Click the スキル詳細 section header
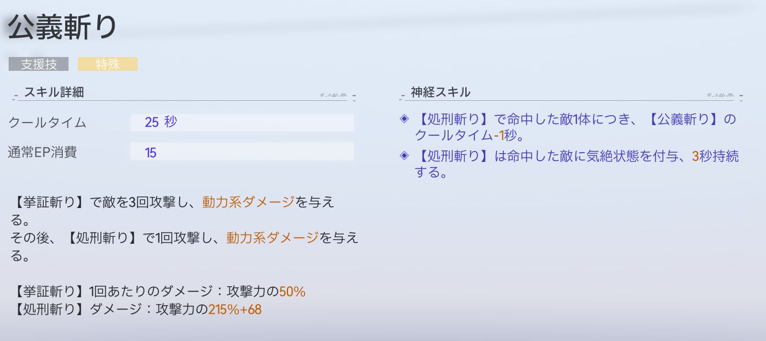The height and width of the screenshot is (341, 766). click(x=55, y=92)
